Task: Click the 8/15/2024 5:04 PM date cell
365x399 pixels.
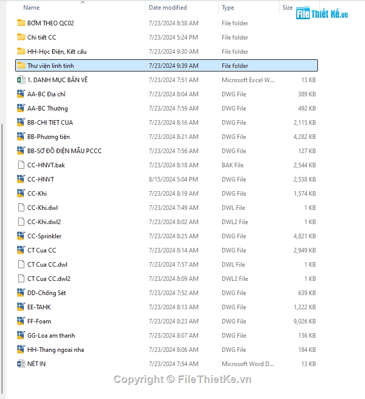Action: coord(173,179)
